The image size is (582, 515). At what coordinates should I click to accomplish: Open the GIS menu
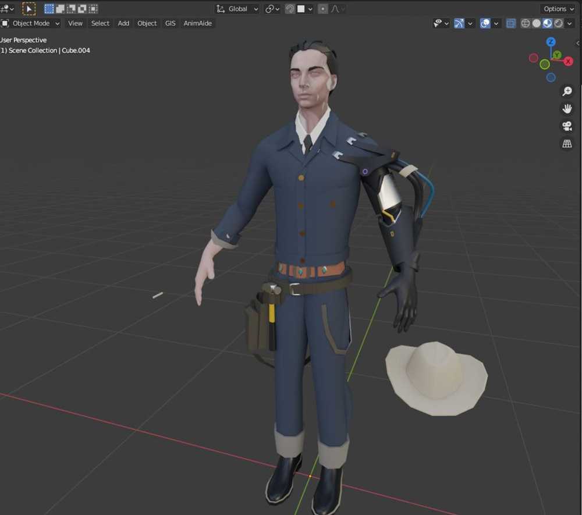[170, 23]
